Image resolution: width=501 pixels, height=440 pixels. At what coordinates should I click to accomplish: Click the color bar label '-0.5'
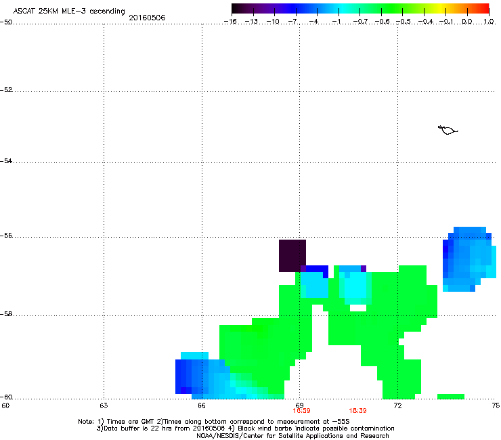click(x=404, y=22)
